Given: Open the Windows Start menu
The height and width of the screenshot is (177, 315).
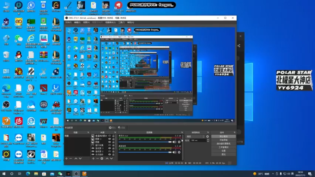Looking at the screenshot, I should coord(4,174).
